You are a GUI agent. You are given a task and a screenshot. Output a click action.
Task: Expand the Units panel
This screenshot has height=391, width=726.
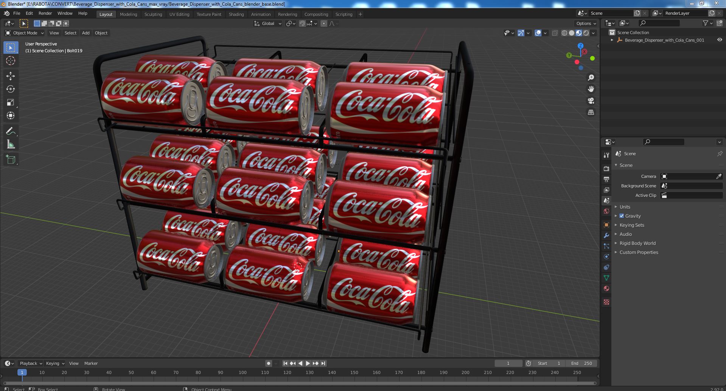(x=625, y=207)
